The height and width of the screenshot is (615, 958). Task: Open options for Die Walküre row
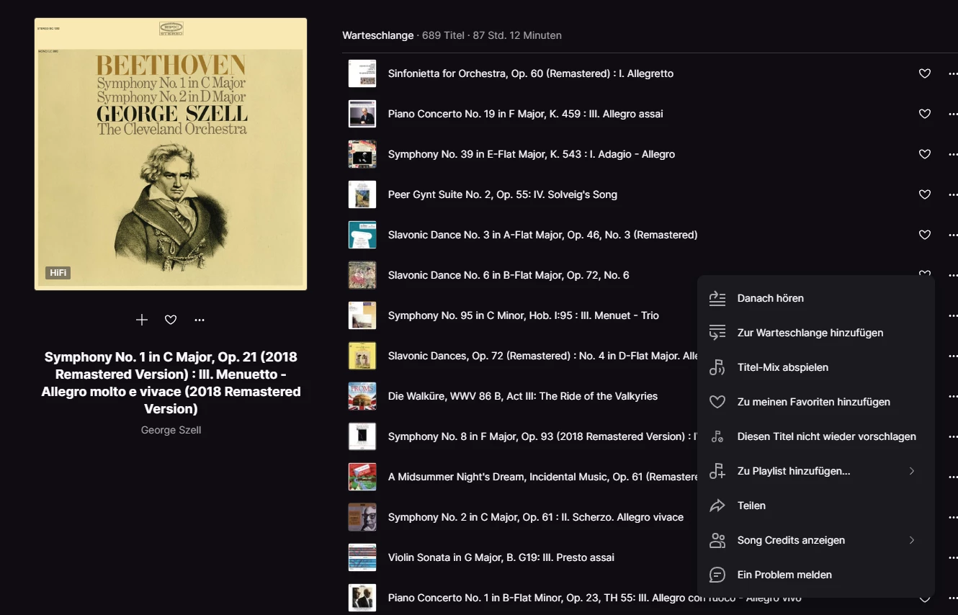point(953,396)
